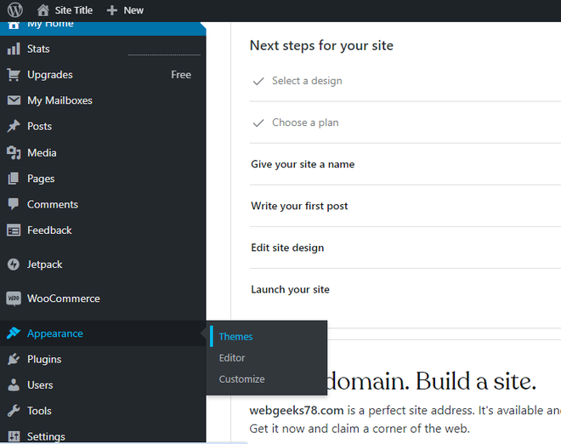Open the New content dropdown

pos(125,10)
